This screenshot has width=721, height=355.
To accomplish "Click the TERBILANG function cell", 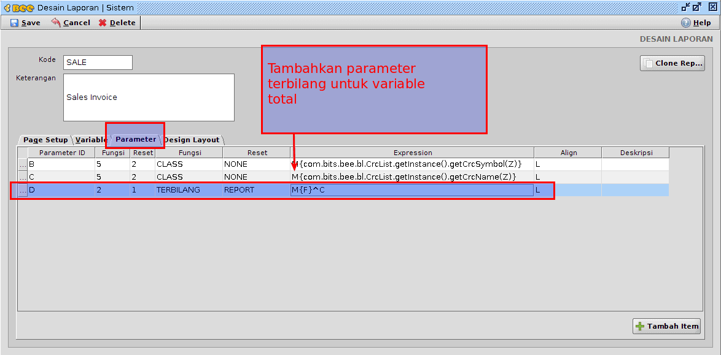I will click(189, 189).
